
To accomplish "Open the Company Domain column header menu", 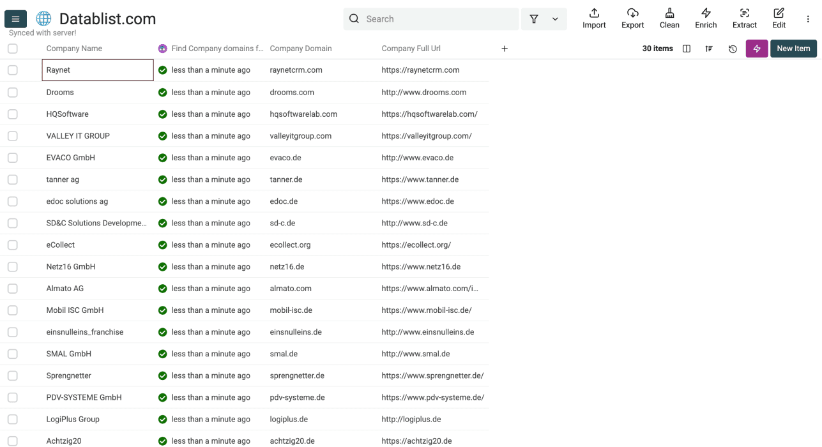I will point(300,48).
